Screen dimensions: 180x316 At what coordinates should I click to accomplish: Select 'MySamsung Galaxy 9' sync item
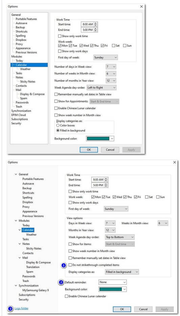[x=36, y=290]
